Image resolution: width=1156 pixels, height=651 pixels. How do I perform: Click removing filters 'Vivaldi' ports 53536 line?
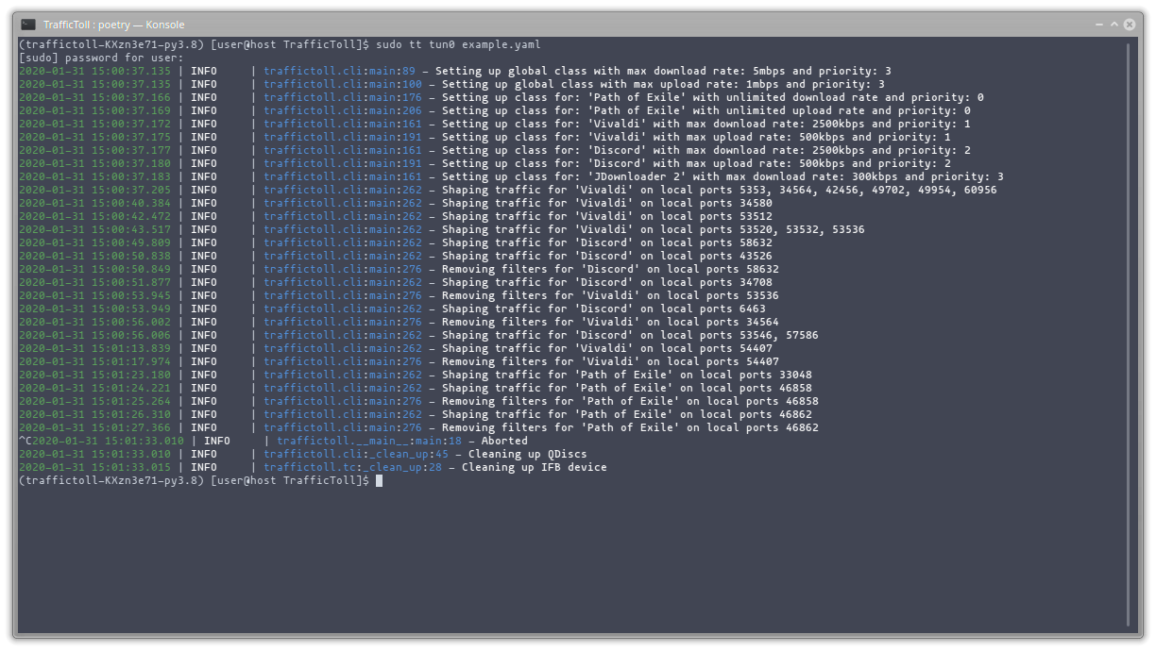tap(399, 295)
